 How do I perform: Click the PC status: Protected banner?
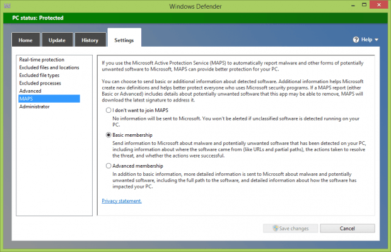195,18
